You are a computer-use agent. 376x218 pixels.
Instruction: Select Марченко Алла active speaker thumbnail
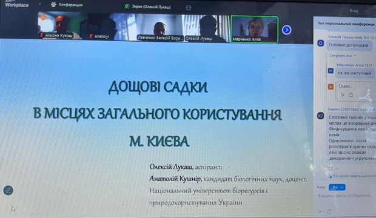tap(255, 30)
